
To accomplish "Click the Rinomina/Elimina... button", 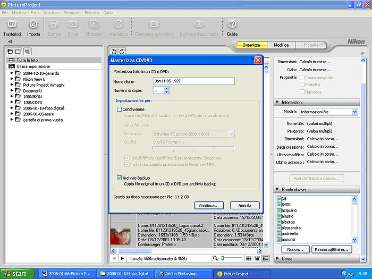I will (332, 250).
